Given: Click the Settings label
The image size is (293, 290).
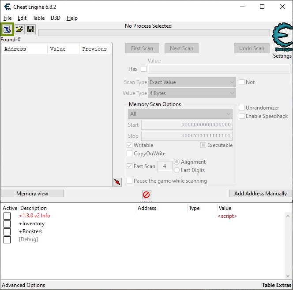Looking at the screenshot, I should 282,56.
